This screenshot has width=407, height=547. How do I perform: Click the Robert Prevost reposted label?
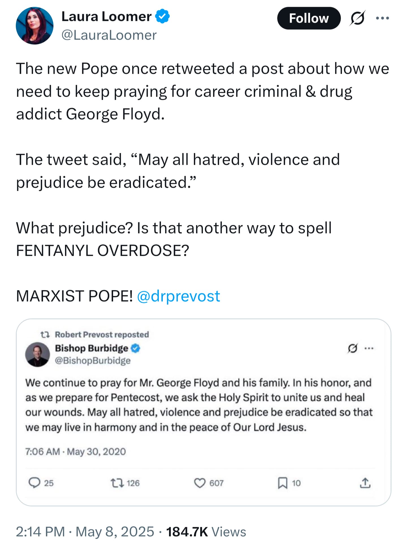pos(102,334)
